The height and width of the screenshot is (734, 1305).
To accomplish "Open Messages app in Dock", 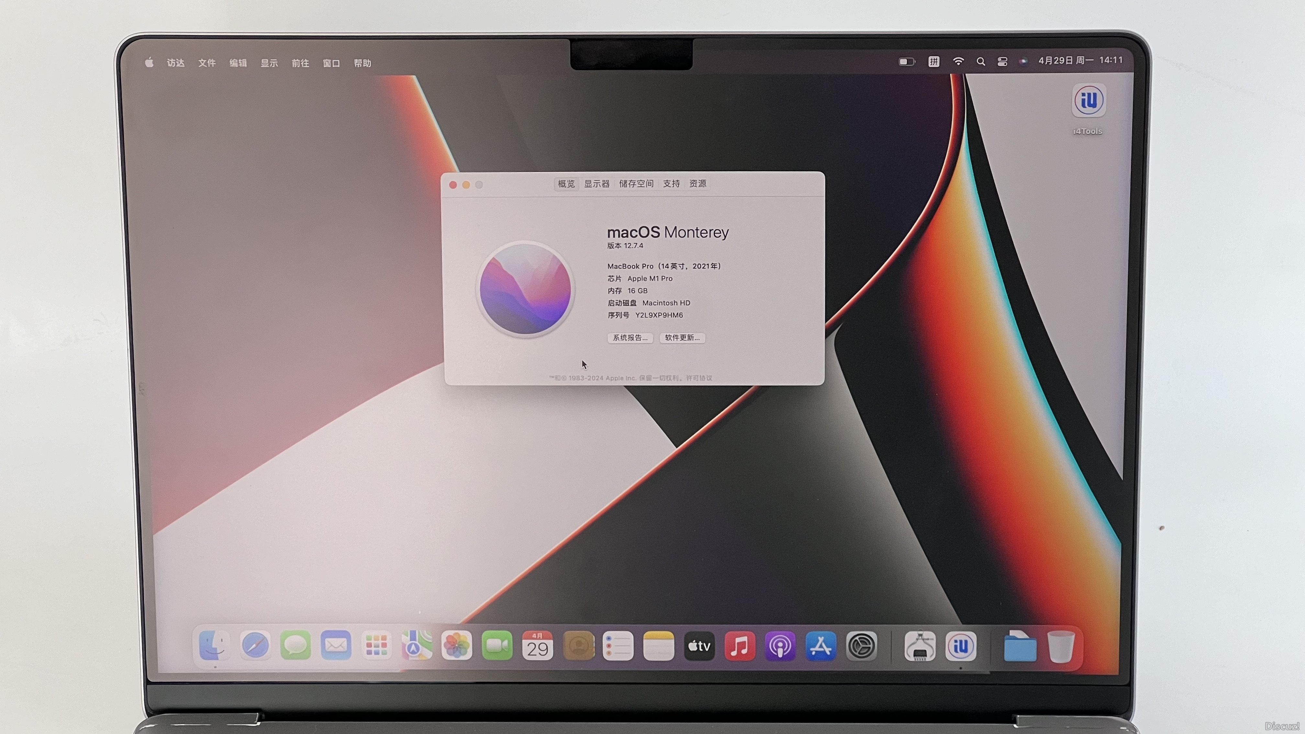I will tap(296, 645).
